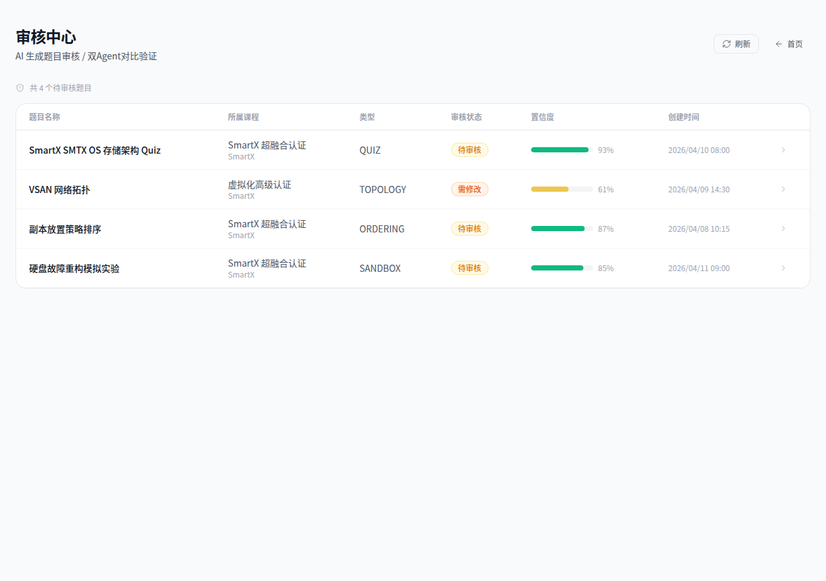
Task: Click the 待审核 badge for the QUIZ row
Action: (469, 150)
